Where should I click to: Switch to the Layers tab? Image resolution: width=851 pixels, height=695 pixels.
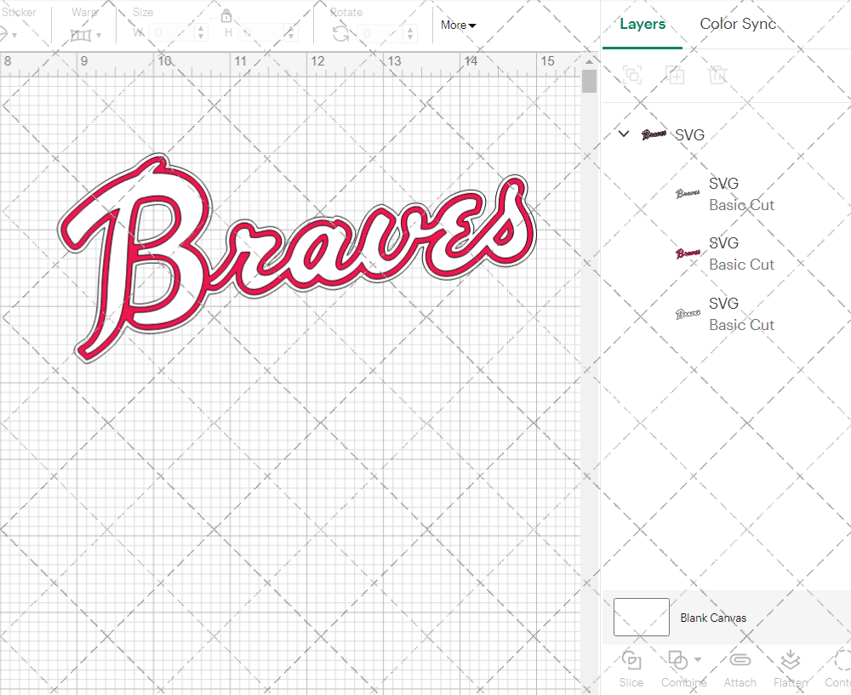pos(643,24)
